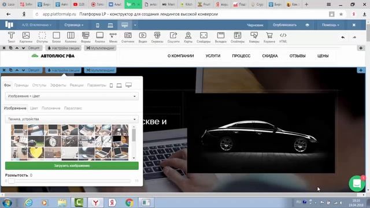Select the Картинки image tool
Screen dimensions: 370x208
(26, 37)
